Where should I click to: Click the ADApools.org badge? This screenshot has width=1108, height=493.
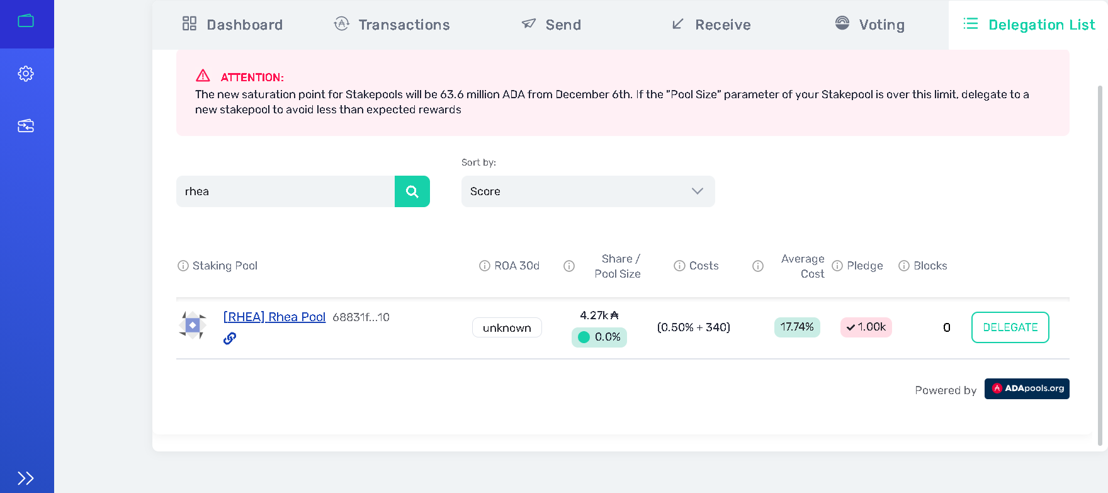(1027, 388)
